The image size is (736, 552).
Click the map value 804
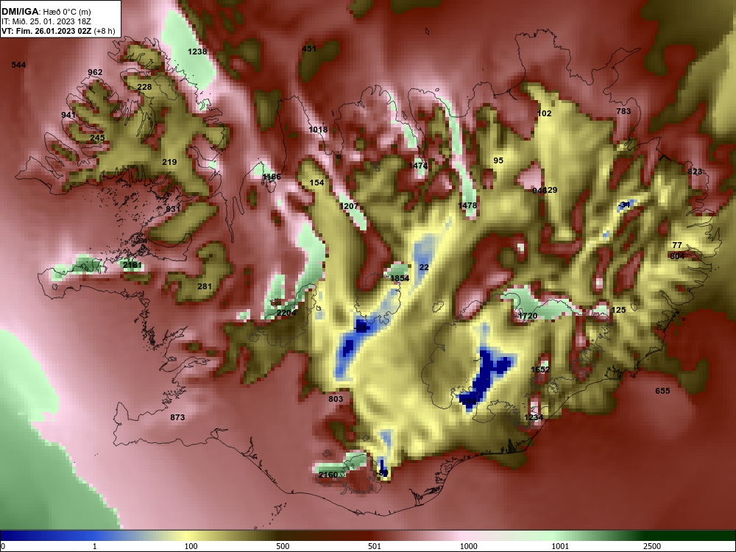click(x=677, y=256)
